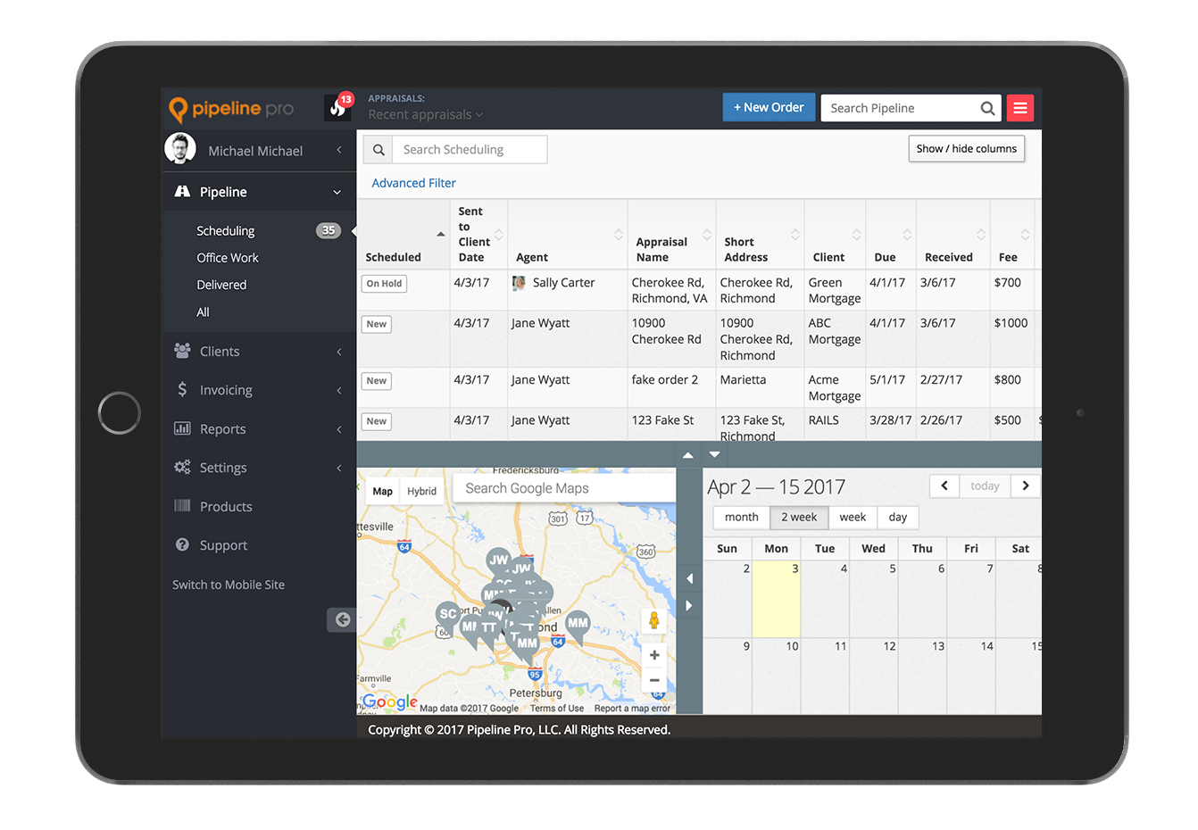Viewport: 1198px width, 830px height.
Task: Collapse the Pipeline section chevron
Action: (x=337, y=192)
